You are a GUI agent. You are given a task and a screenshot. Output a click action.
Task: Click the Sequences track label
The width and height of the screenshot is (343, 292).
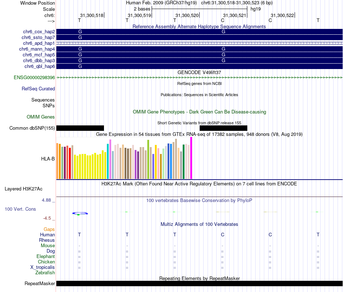(43, 100)
